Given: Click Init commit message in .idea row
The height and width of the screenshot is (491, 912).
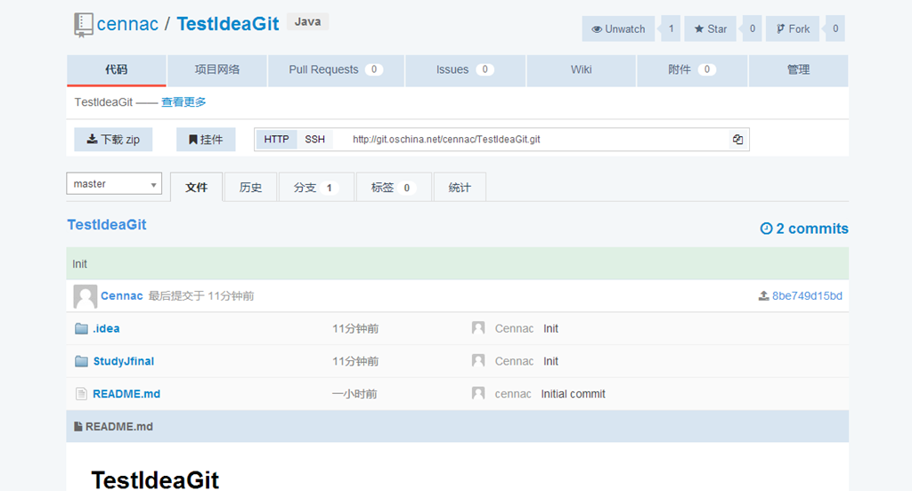Looking at the screenshot, I should click(550, 328).
